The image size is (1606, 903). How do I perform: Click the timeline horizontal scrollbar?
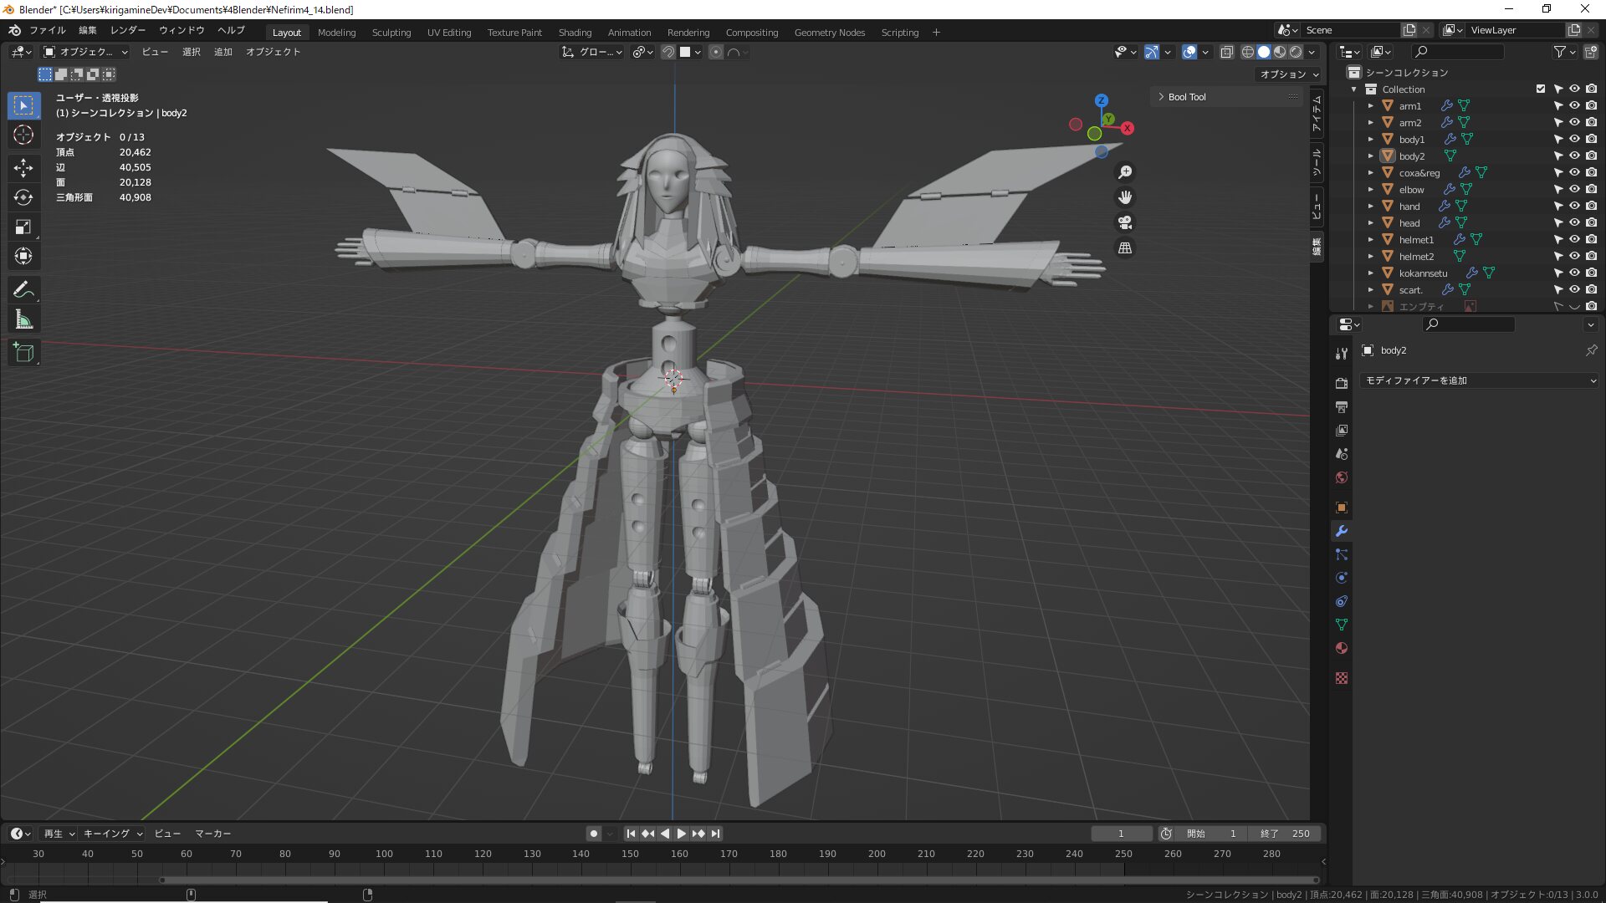(739, 880)
